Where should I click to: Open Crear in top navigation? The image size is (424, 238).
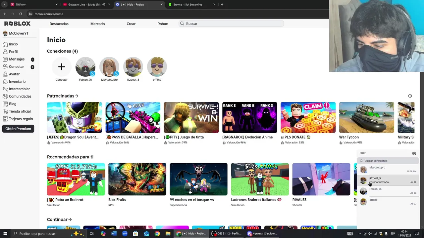tap(131, 24)
